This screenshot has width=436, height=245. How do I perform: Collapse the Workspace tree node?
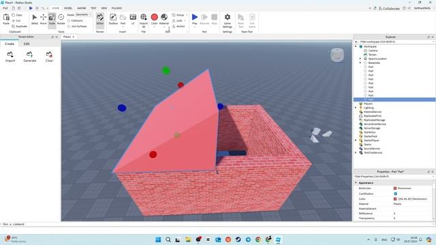coord(356,46)
